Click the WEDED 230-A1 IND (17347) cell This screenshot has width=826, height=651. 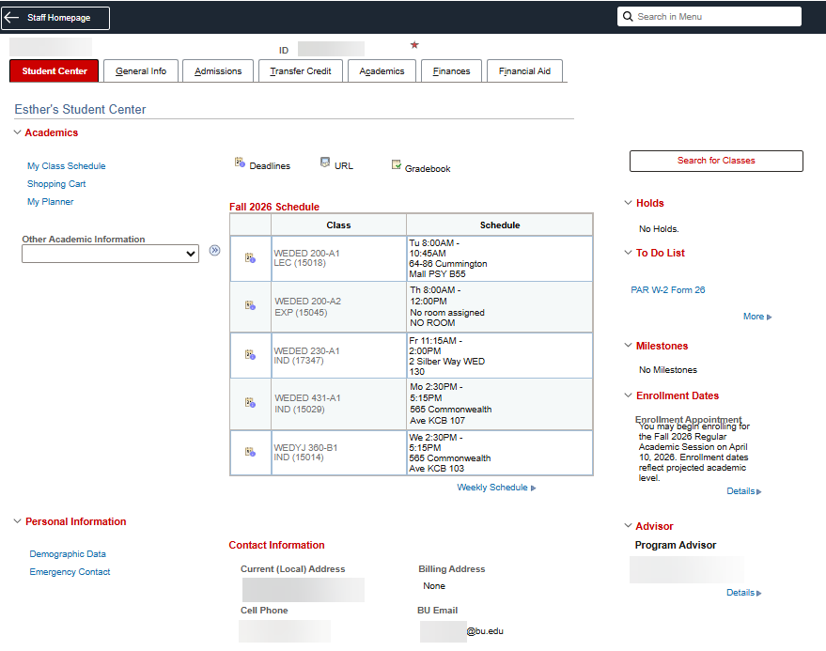point(338,355)
